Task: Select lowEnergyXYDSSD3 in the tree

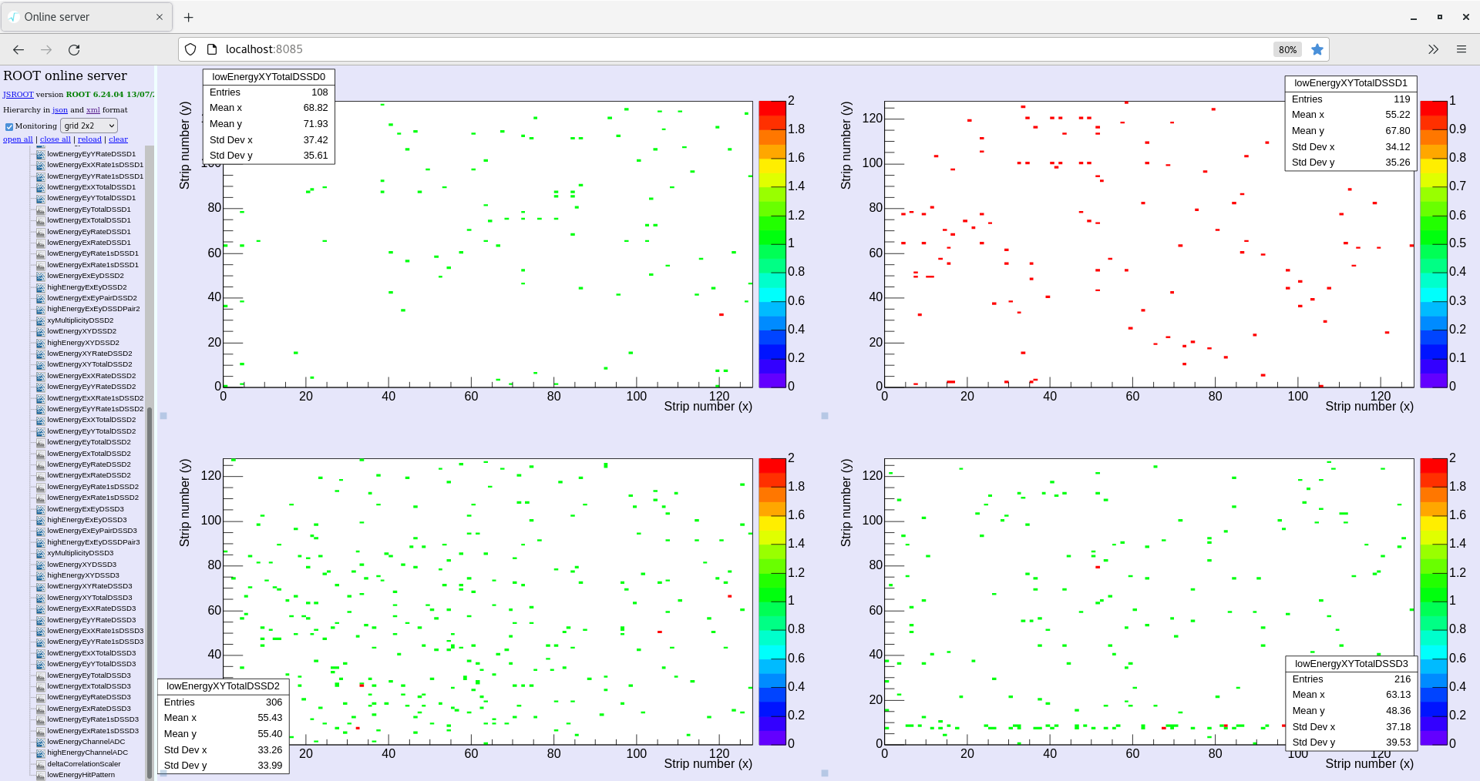Action: click(82, 565)
